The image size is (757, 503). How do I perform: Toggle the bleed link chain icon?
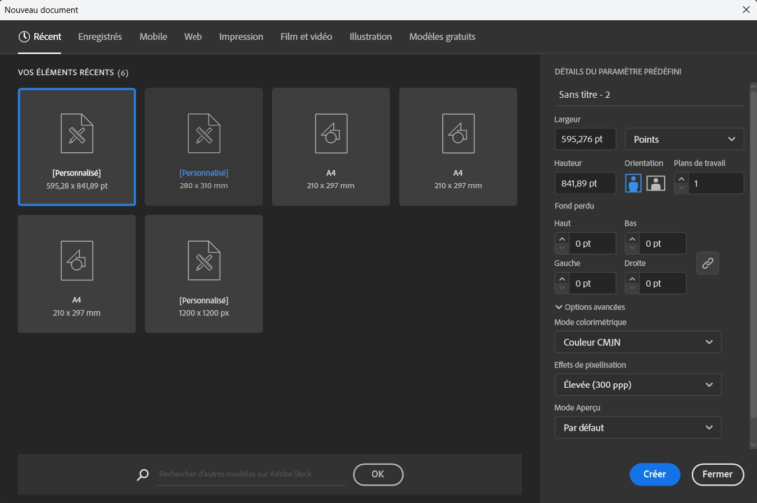coord(708,263)
